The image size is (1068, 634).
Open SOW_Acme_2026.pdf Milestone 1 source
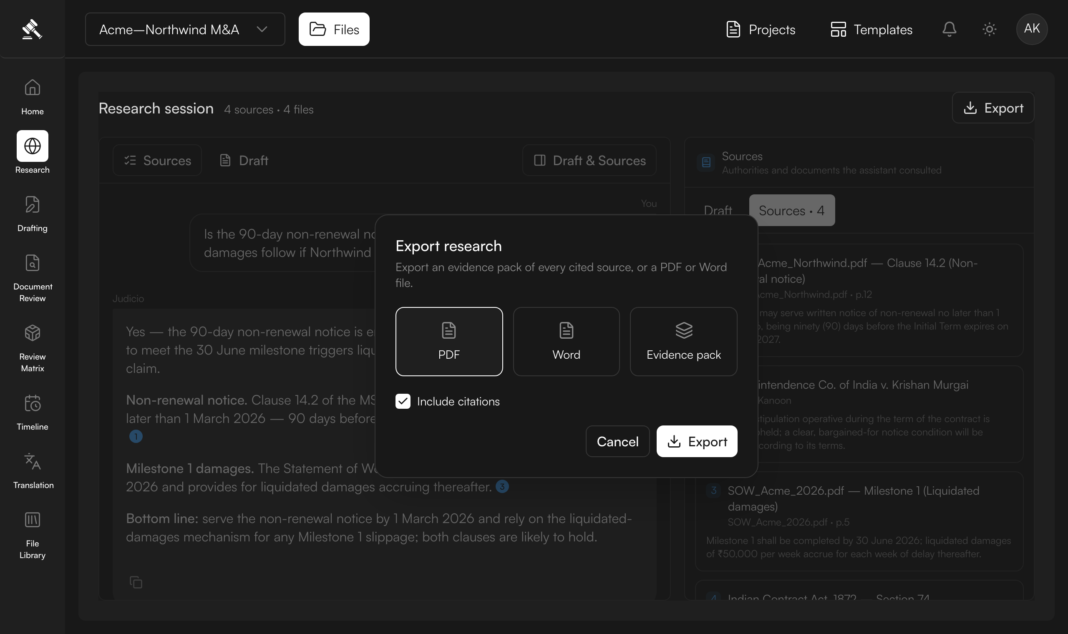coord(859,521)
